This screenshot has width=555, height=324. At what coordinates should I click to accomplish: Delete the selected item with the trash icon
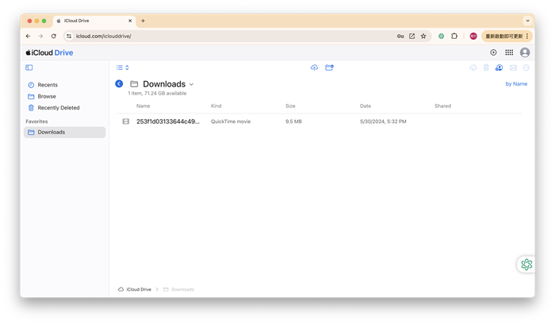486,67
